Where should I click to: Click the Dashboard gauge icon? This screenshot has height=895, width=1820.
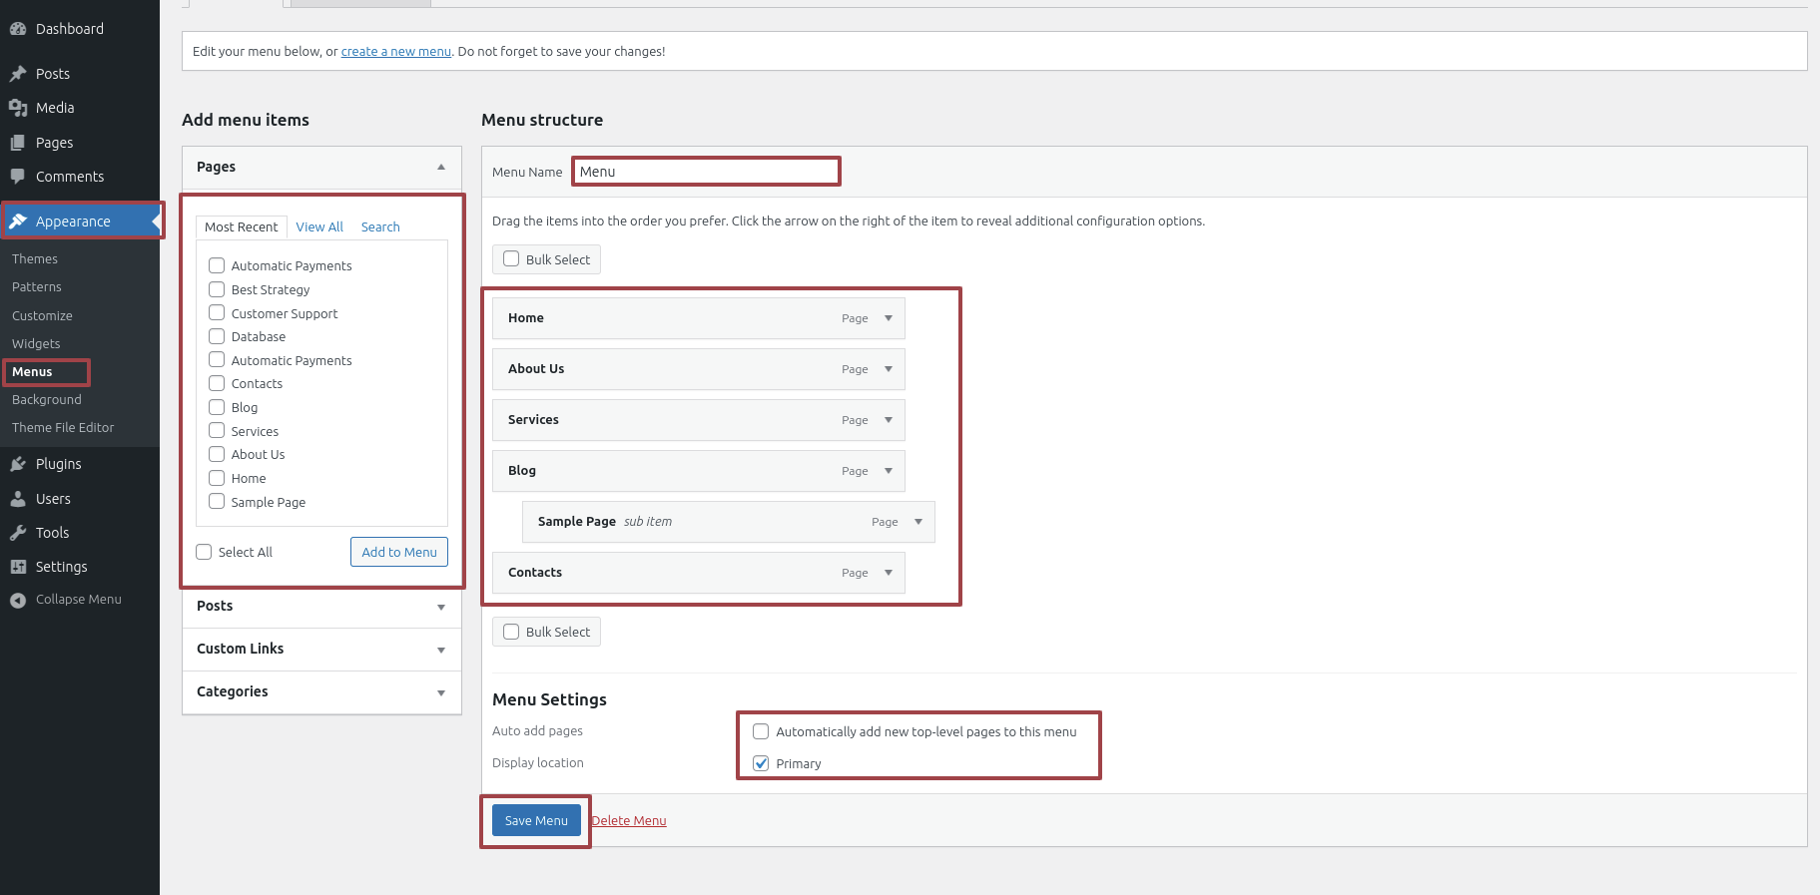click(18, 29)
